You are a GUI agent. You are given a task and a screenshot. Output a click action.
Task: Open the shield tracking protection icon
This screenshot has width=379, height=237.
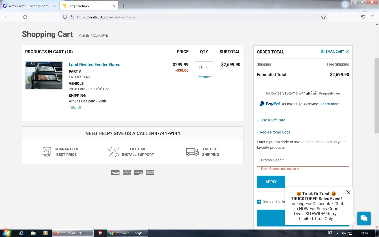(x=65, y=17)
